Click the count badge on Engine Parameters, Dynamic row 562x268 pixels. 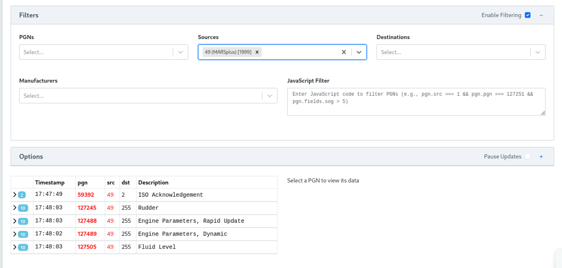[x=23, y=234]
